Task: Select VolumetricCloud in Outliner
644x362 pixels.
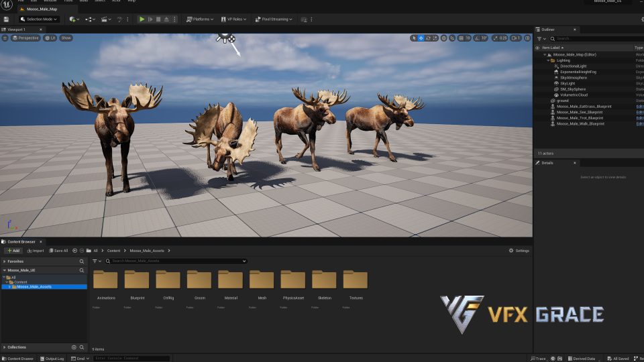Action: tap(574, 95)
